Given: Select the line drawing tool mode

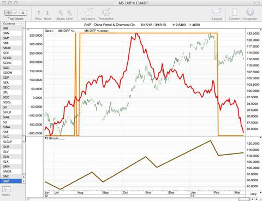Looking at the screenshot, I should 16,13.
